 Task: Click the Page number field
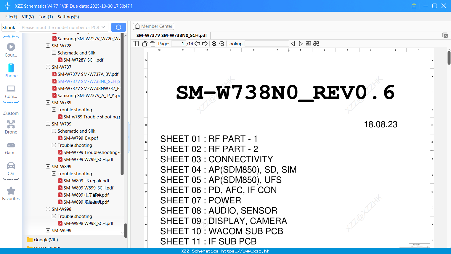click(x=179, y=44)
